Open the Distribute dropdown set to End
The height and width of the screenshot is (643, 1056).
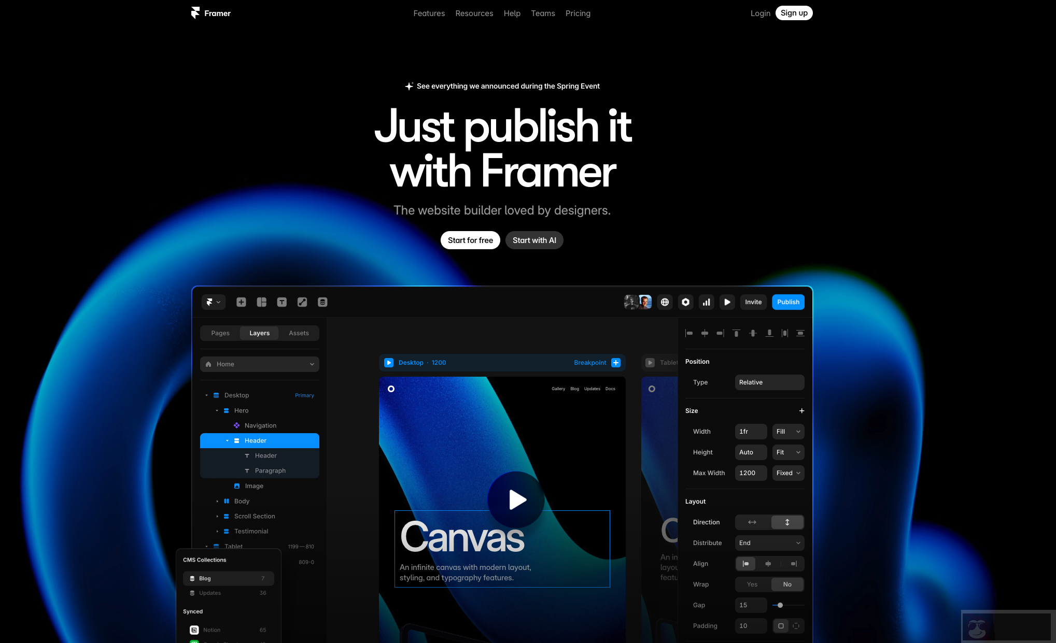click(x=769, y=542)
